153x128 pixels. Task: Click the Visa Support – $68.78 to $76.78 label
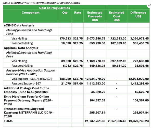point(32,79)
